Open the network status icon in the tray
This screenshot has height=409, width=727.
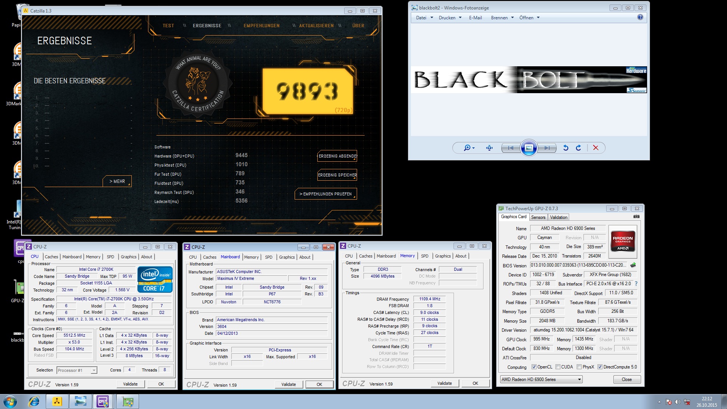(x=687, y=402)
